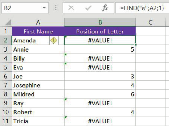
Task: Select column A header
Action: pos(38,22)
